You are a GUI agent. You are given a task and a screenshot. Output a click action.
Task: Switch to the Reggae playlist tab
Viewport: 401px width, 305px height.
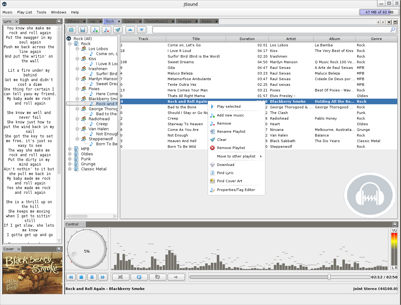[185, 21]
